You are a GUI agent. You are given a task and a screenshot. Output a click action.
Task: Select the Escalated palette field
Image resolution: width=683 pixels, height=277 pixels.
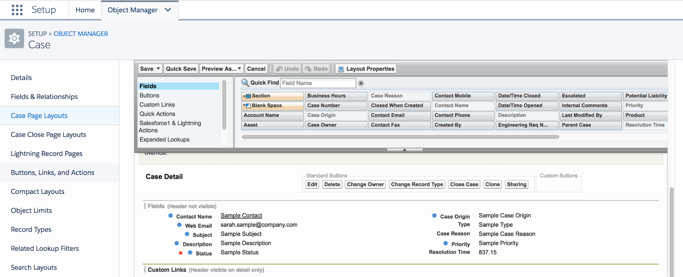pyautogui.click(x=590, y=96)
